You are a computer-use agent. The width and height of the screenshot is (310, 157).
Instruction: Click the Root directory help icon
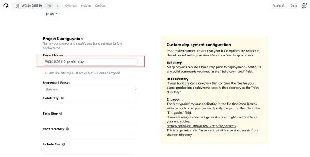[x=67, y=129]
